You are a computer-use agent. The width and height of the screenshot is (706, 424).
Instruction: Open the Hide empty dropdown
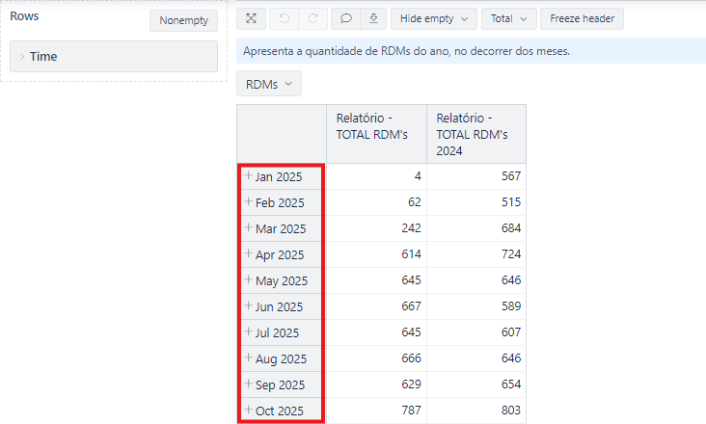433,18
